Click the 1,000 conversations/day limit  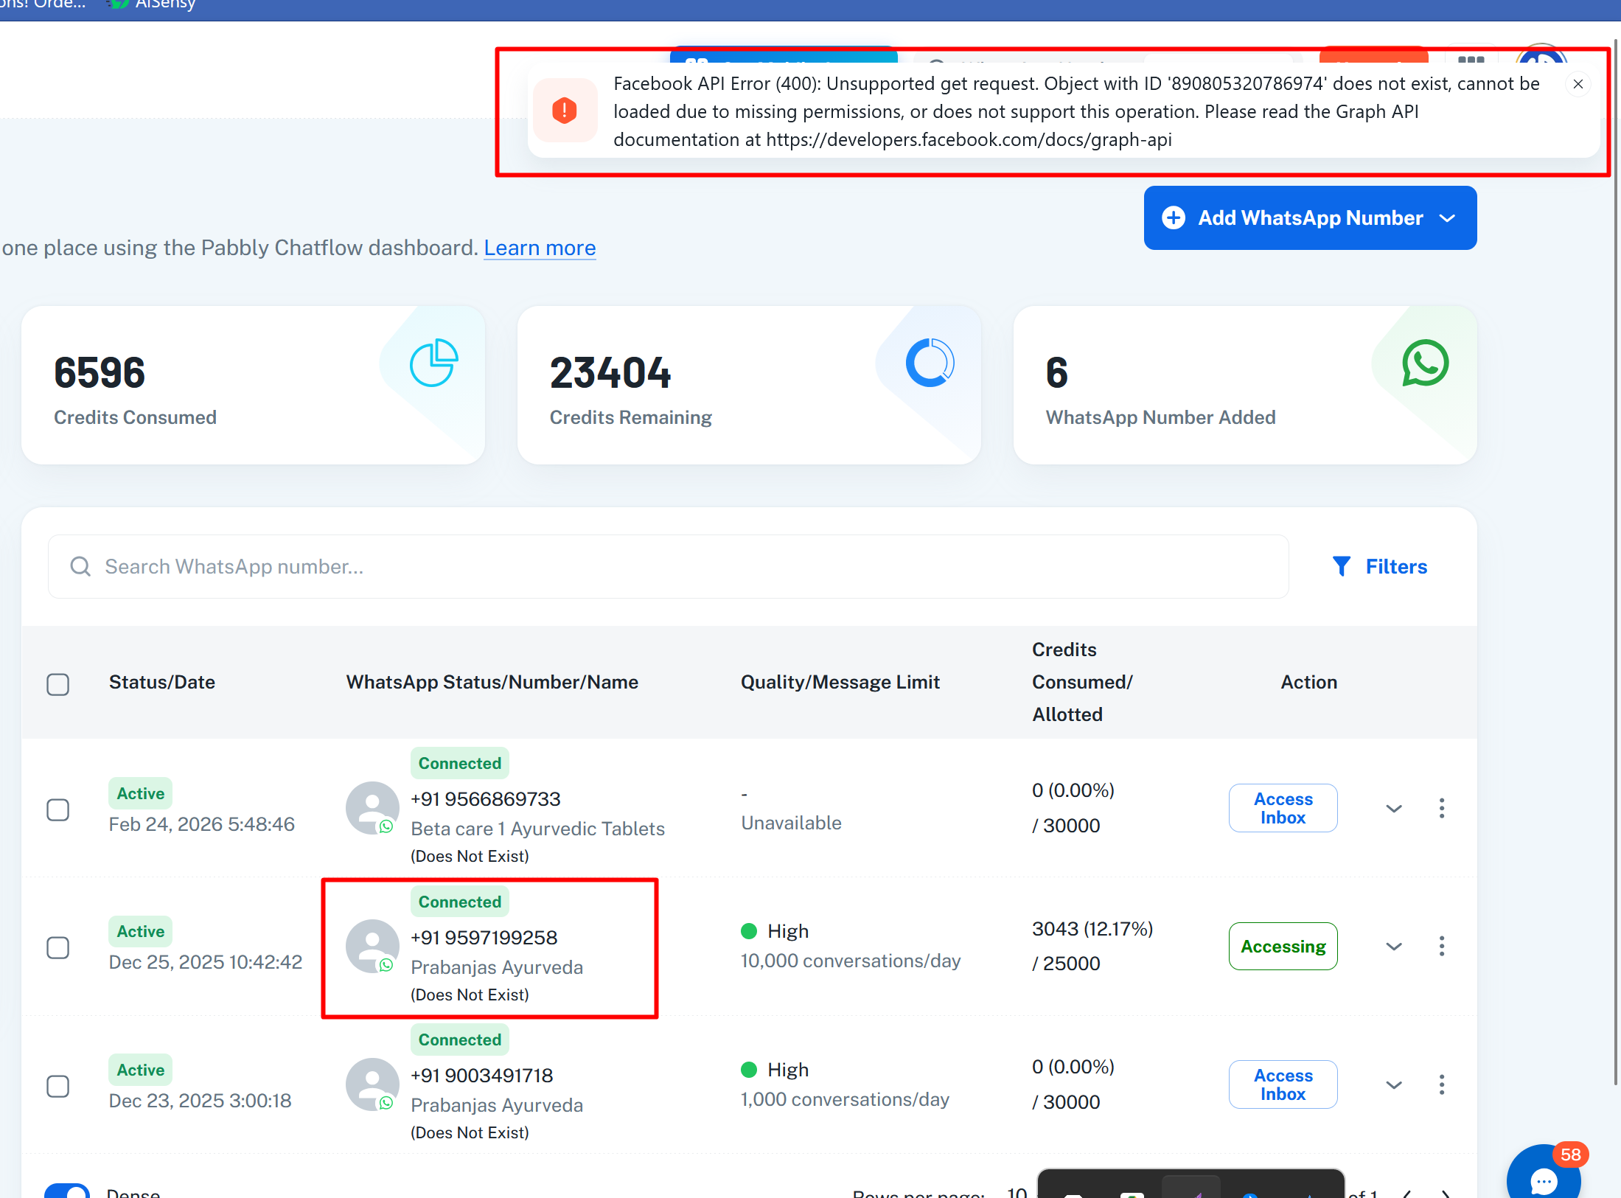pos(845,1099)
